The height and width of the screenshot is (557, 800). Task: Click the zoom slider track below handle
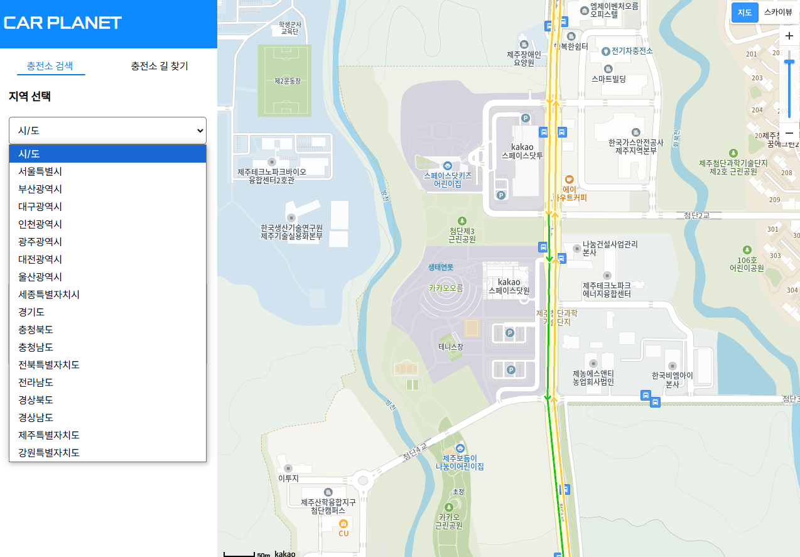(x=789, y=91)
